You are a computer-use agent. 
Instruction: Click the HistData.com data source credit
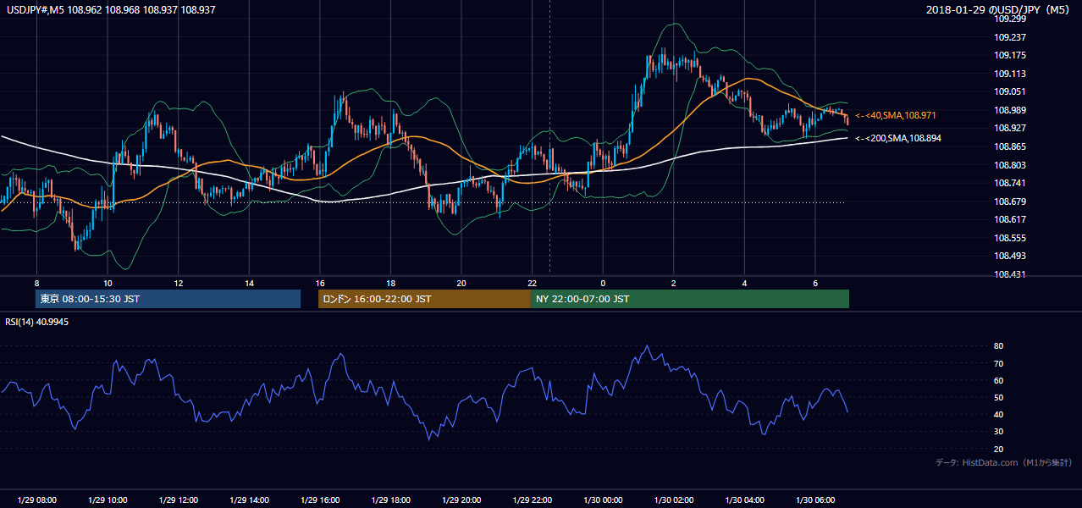[x=1004, y=462]
